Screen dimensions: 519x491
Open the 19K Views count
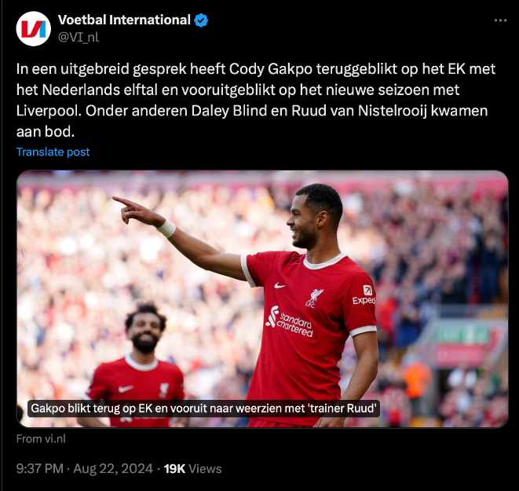192,469
